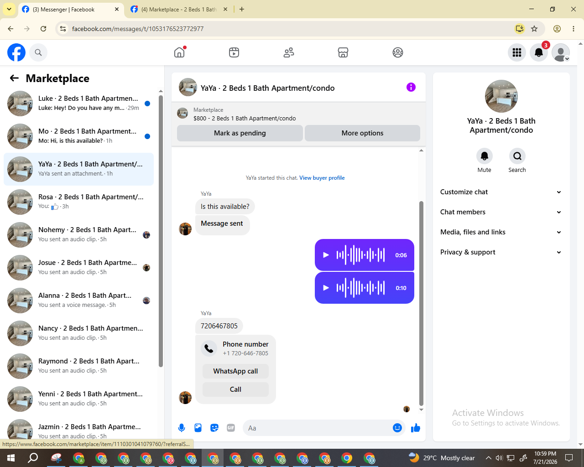Image resolution: width=584 pixels, height=467 pixels.
Task: Open the emoji picker in message box
Action: click(x=397, y=428)
